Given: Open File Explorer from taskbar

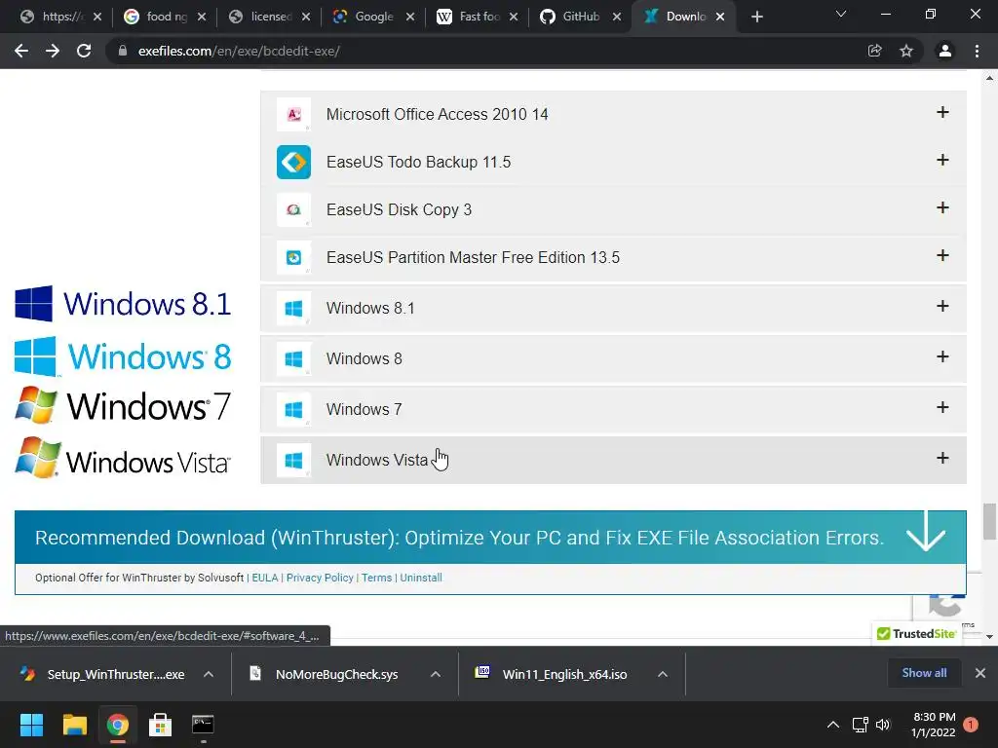Looking at the screenshot, I should coord(74,725).
